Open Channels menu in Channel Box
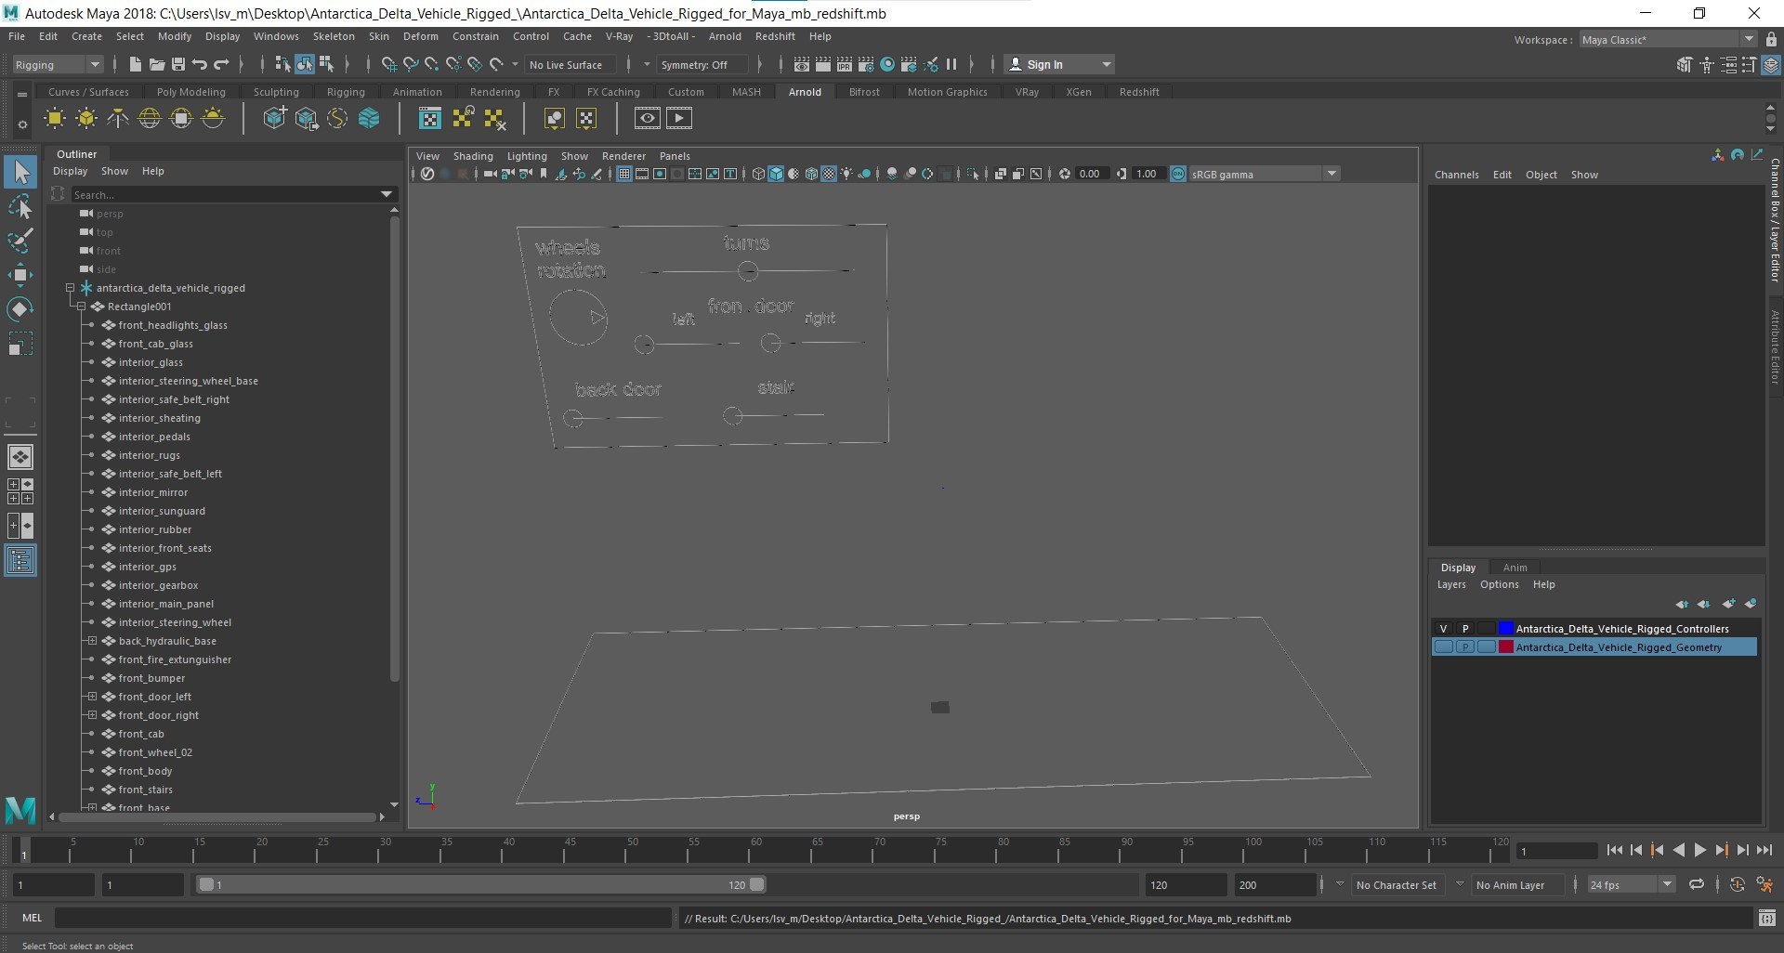This screenshot has width=1784, height=953. [1456, 175]
